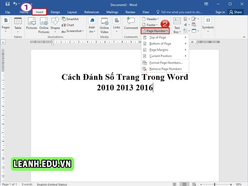Open Quick Parts menu icon
Viewport: 248px width, 186px height.
coord(187,19)
